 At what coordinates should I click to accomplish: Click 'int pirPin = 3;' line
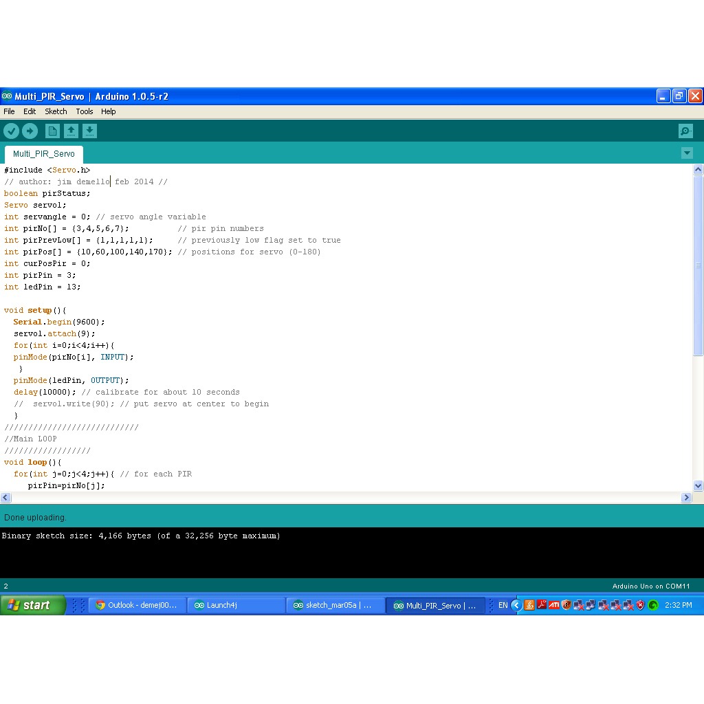pos(40,275)
